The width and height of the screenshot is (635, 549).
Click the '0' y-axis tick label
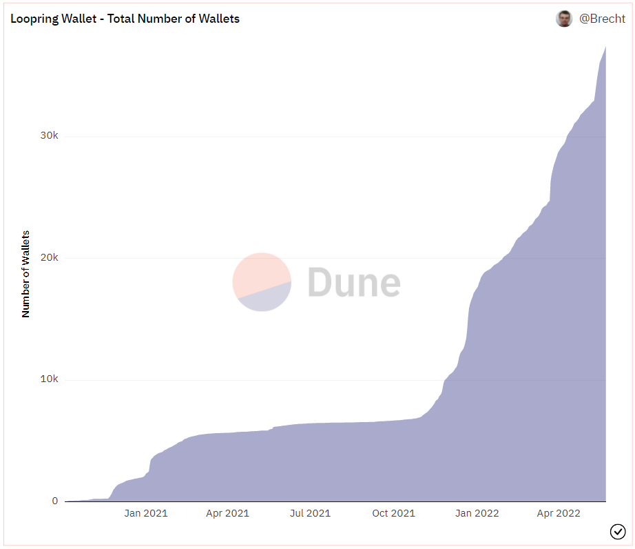(x=55, y=501)
